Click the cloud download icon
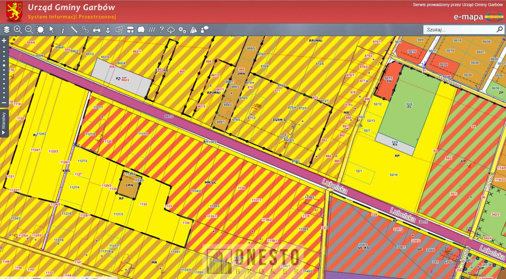 (x=171, y=30)
